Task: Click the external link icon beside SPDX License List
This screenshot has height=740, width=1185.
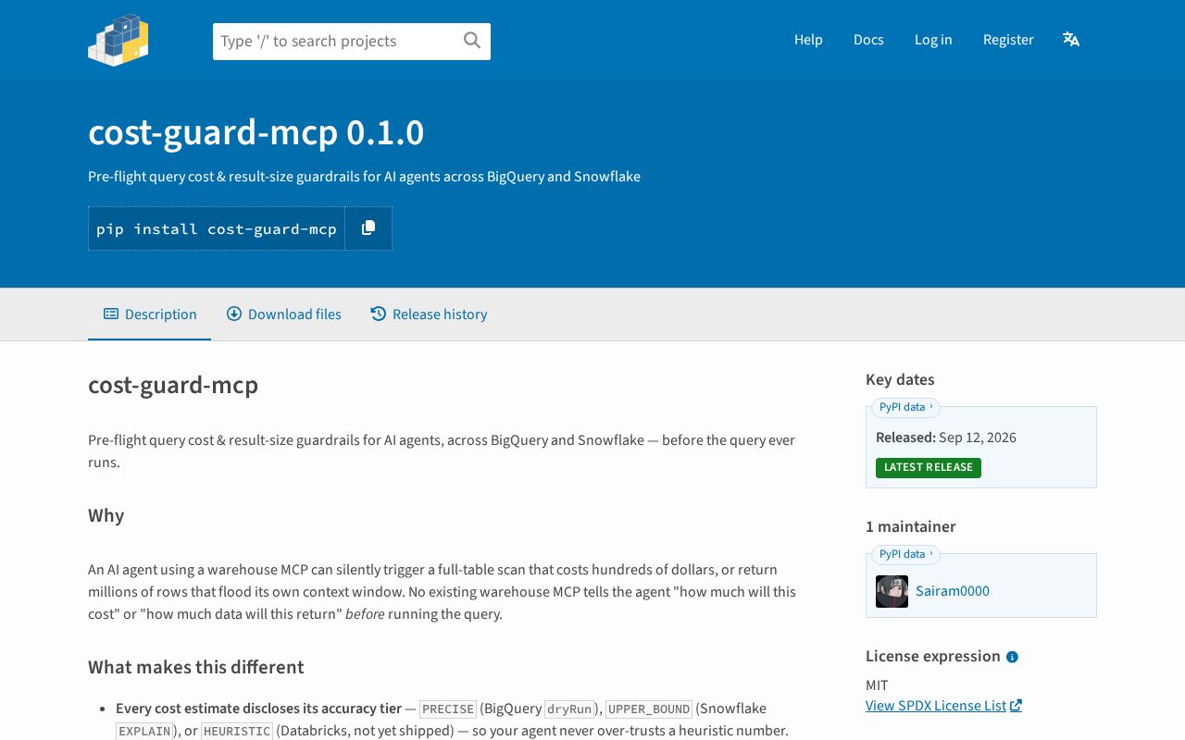Action: pyautogui.click(x=1016, y=705)
